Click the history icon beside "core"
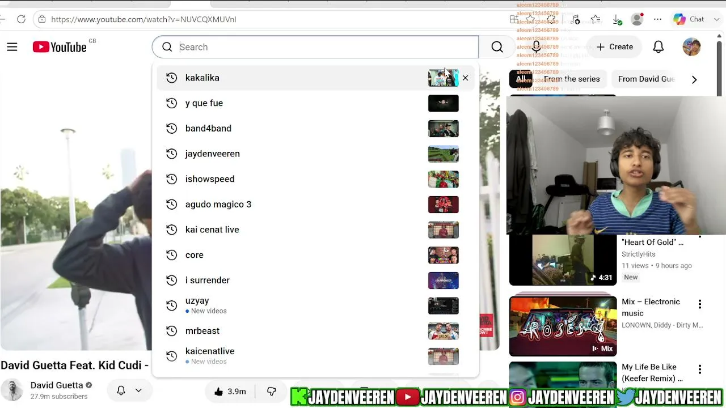This screenshot has height=408, width=726. [171, 255]
